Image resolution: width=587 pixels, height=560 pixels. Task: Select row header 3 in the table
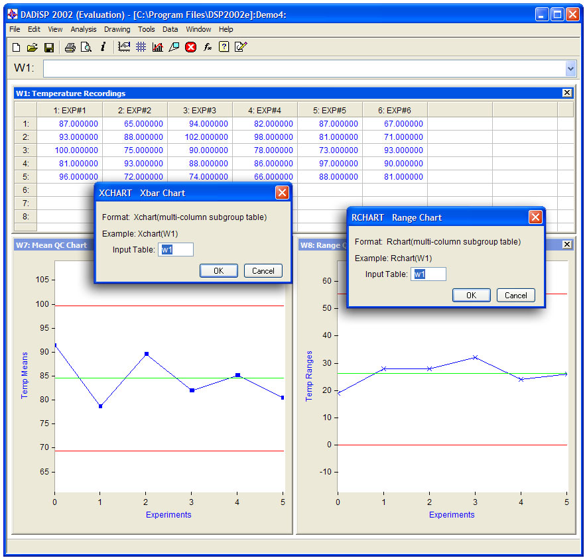[x=25, y=150]
